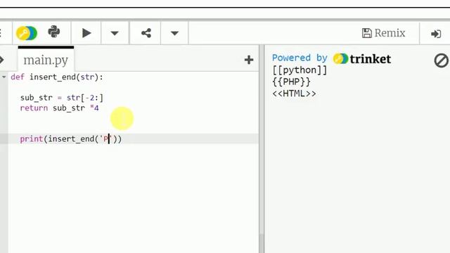Click the output text '{{PHP}}'
This screenshot has height=253, width=450.
tap(291, 82)
